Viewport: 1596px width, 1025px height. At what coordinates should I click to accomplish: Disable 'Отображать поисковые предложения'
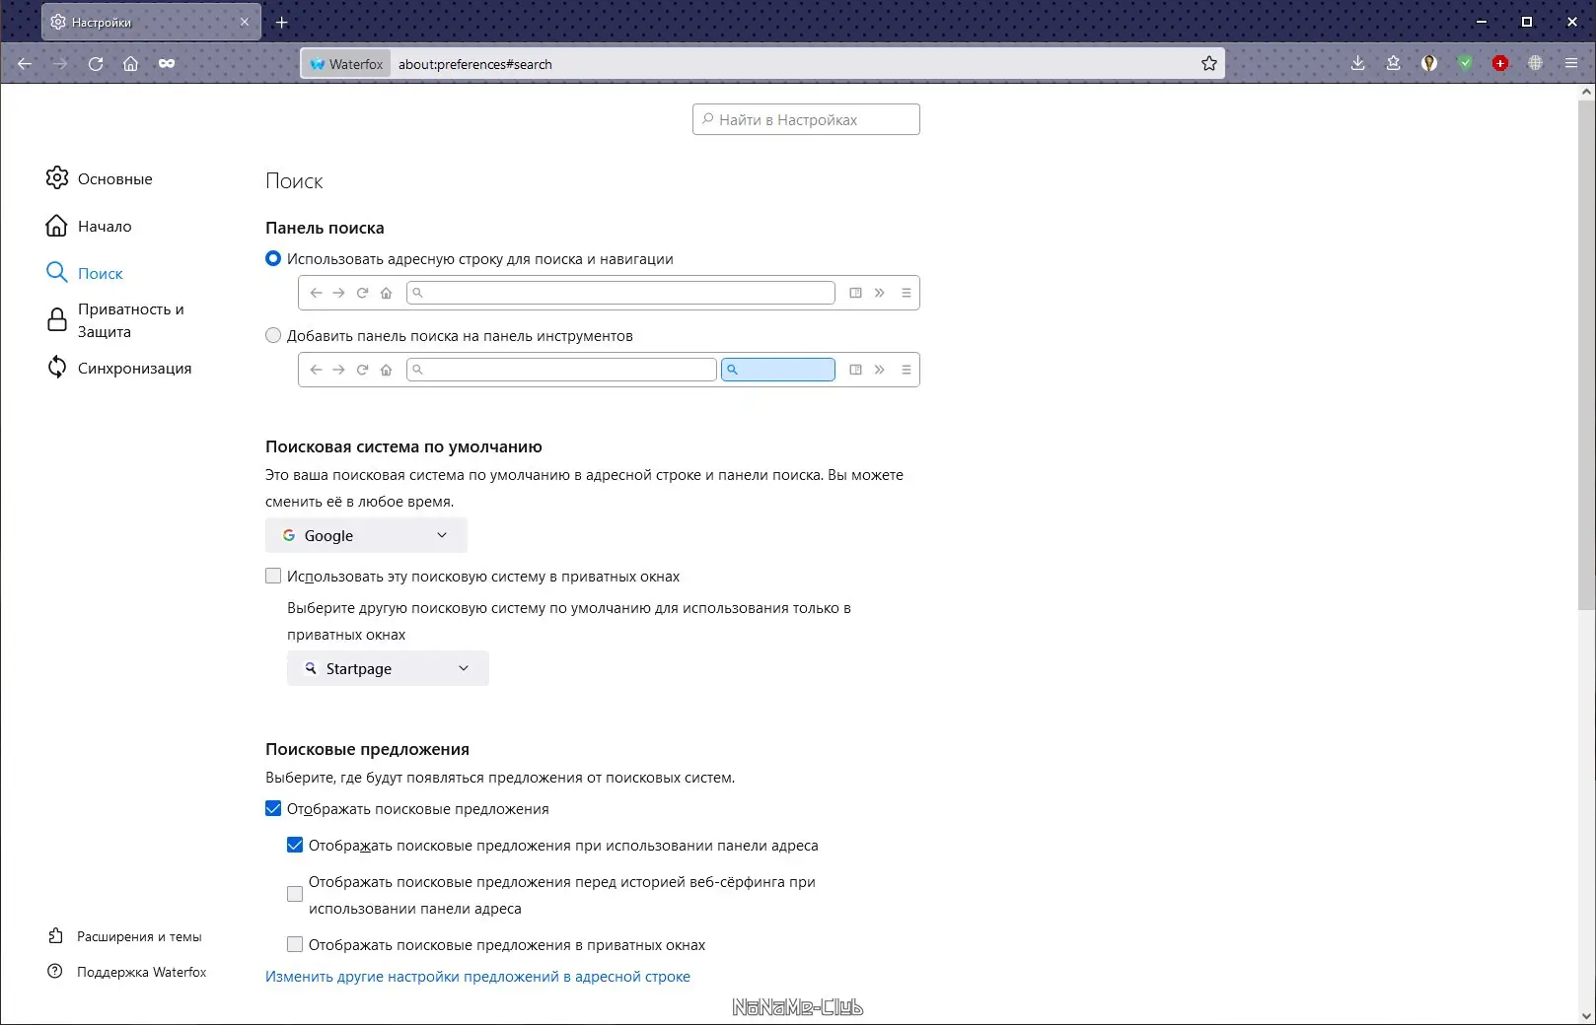tap(272, 808)
